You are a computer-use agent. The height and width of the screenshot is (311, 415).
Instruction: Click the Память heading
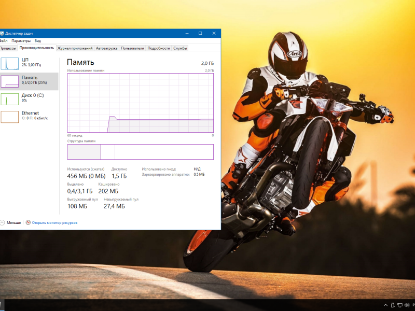click(80, 62)
